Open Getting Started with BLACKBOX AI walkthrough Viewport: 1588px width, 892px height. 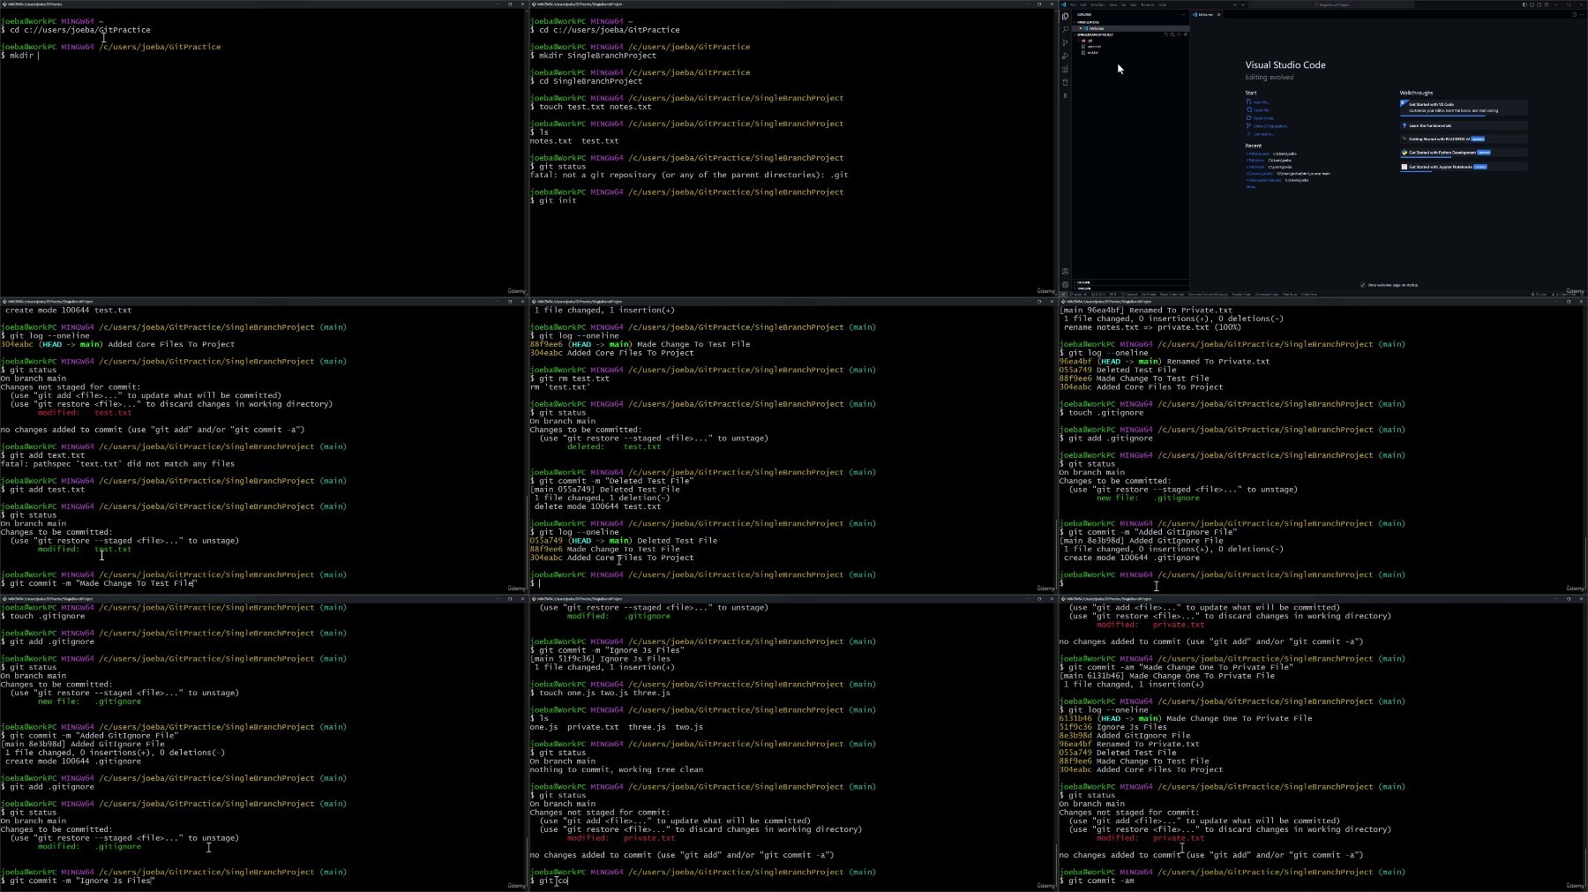(1464, 139)
